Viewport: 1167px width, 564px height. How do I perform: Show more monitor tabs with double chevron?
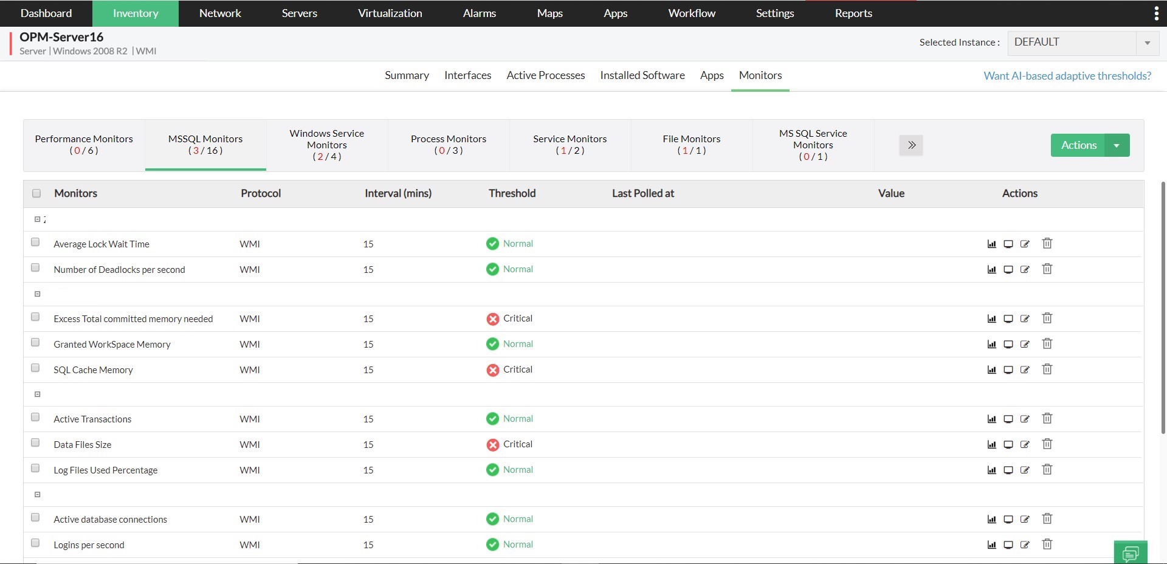[x=911, y=145]
